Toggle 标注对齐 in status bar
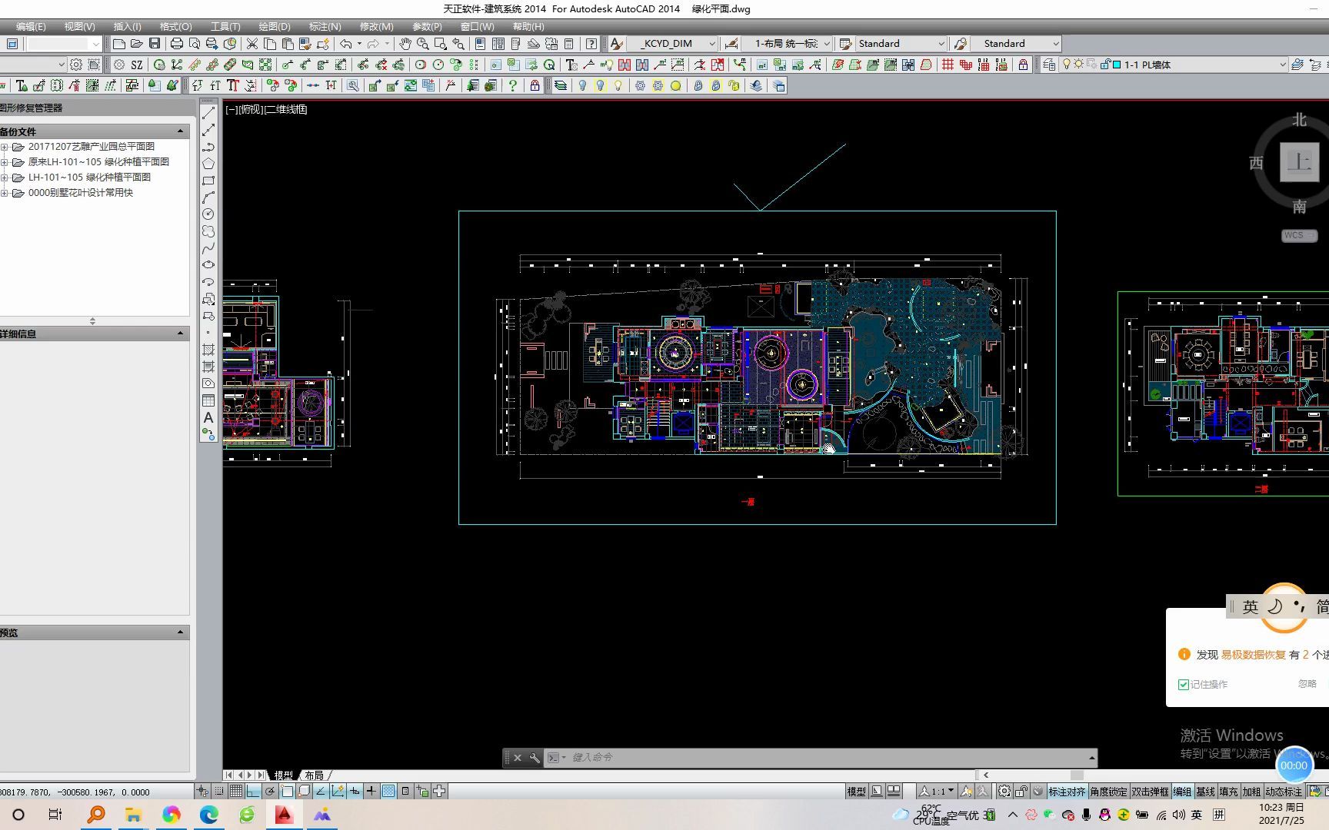 tap(1067, 792)
